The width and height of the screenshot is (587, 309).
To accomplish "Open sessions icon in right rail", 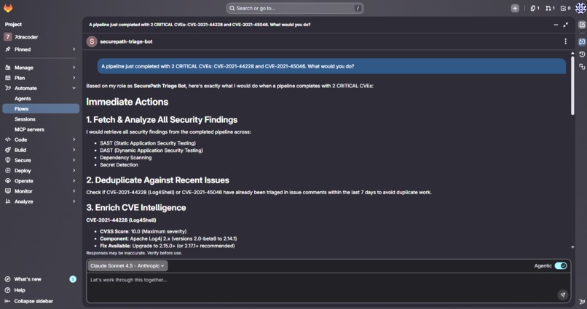I will 582,66.
